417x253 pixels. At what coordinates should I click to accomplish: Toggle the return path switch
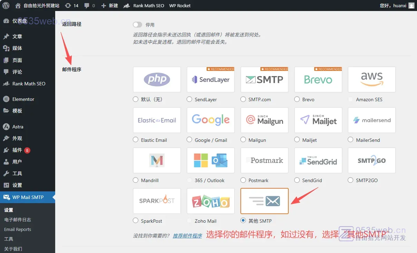137,25
